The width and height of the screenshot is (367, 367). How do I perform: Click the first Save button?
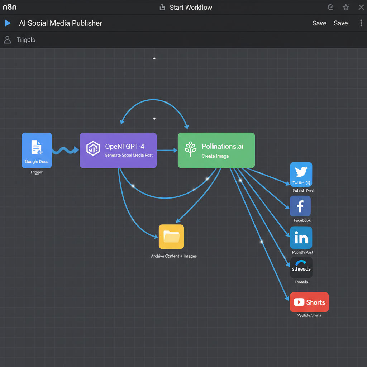pyautogui.click(x=319, y=23)
